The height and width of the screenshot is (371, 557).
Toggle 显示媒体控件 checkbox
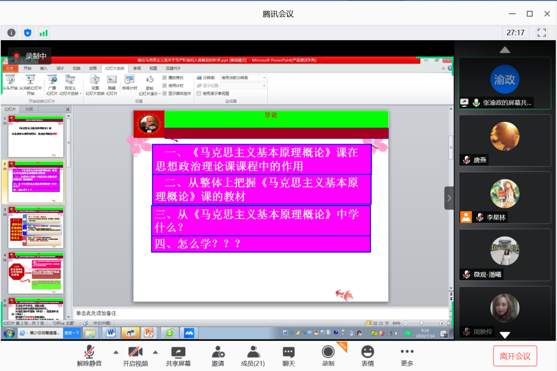164,94
